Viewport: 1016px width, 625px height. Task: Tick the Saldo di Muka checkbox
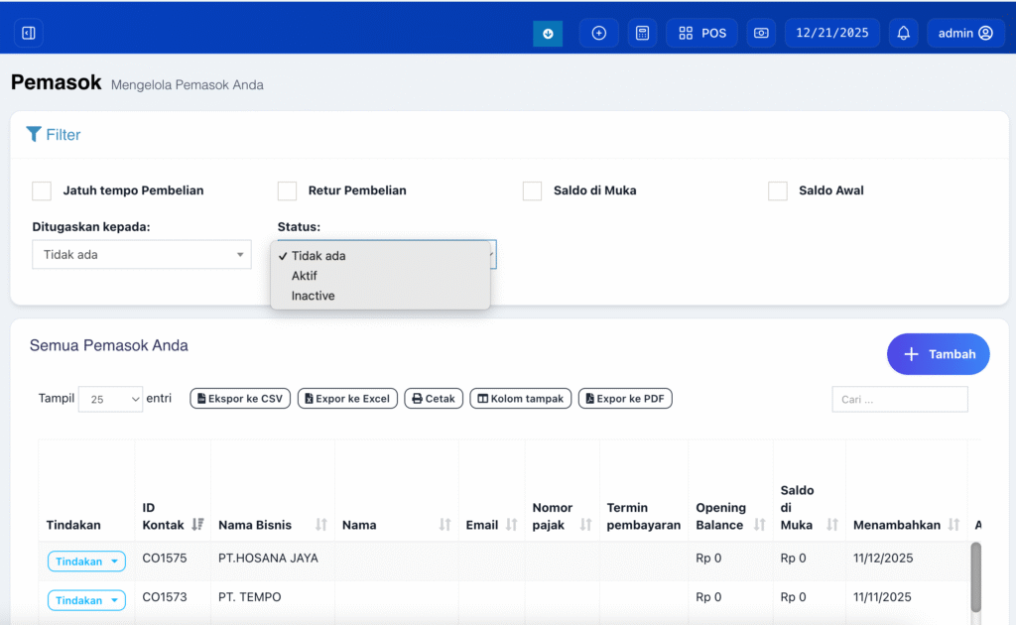(x=533, y=190)
